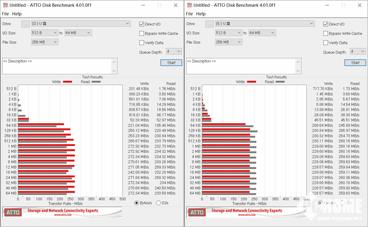The image size is (368, 227).
Task: Open 256 MB file size dropdown, left window
Action: click(44, 42)
